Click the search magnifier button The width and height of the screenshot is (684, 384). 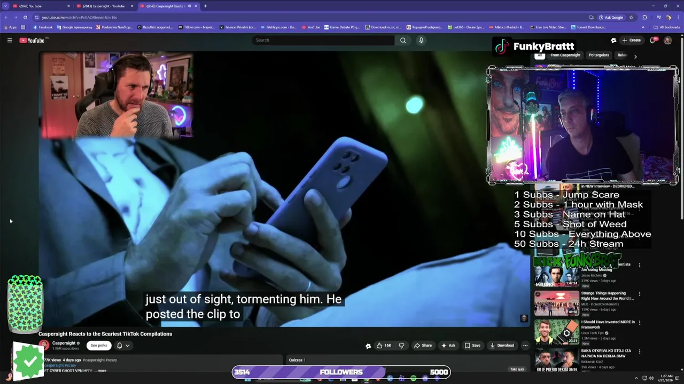(x=403, y=41)
